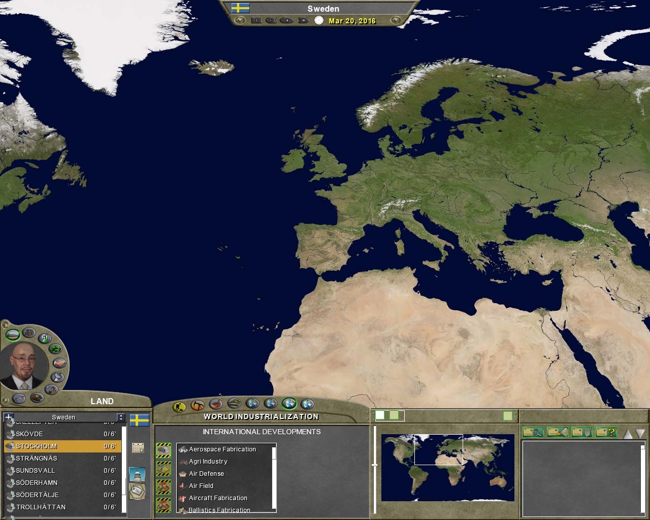
Task: Select Air Defense from developments list
Action: 206,474
